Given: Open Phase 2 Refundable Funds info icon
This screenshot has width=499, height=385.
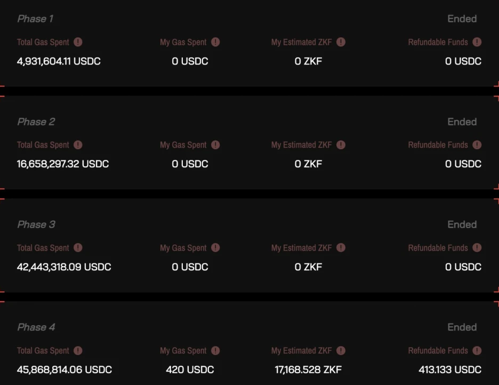Looking at the screenshot, I should [x=477, y=145].
